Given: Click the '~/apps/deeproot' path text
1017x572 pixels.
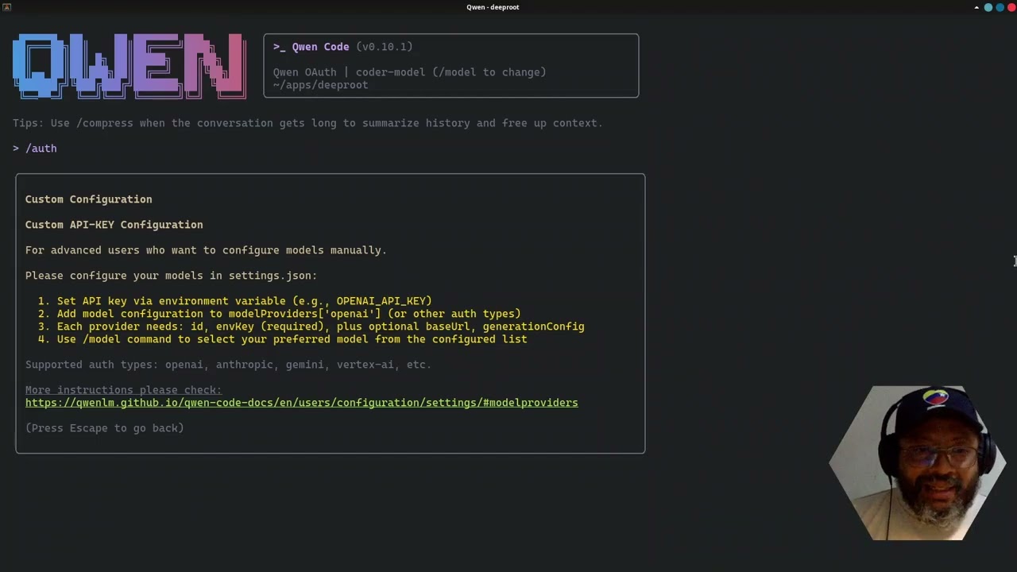Looking at the screenshot, I should coord(320,85).
